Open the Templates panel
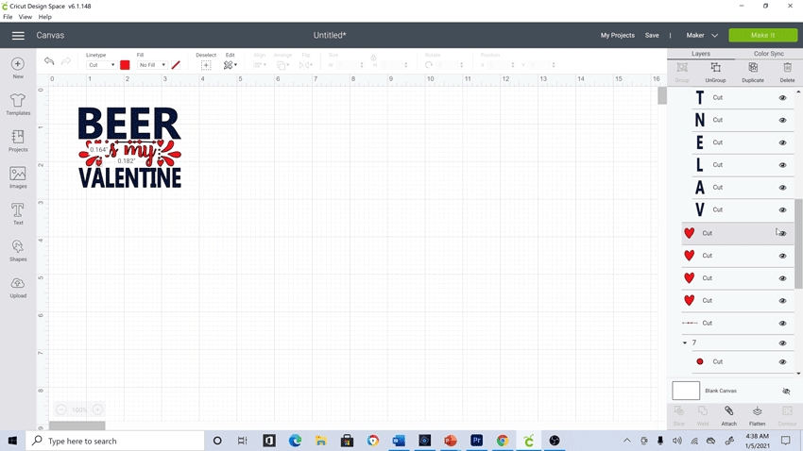 click(x=18, y=104)
